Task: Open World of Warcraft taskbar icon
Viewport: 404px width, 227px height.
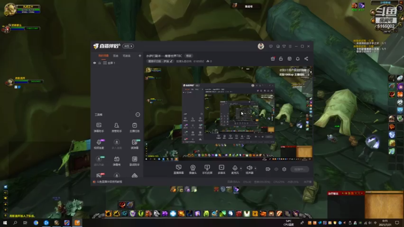Action: click(x=57, y=223)
